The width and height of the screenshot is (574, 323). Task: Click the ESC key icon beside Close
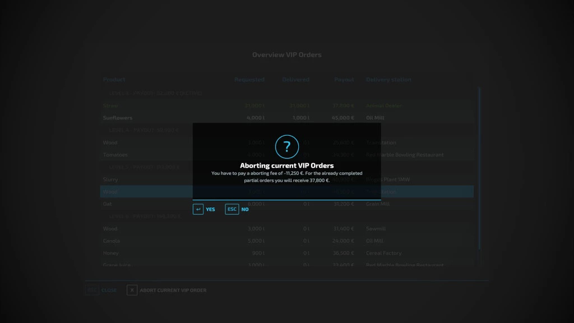point(91,290)
